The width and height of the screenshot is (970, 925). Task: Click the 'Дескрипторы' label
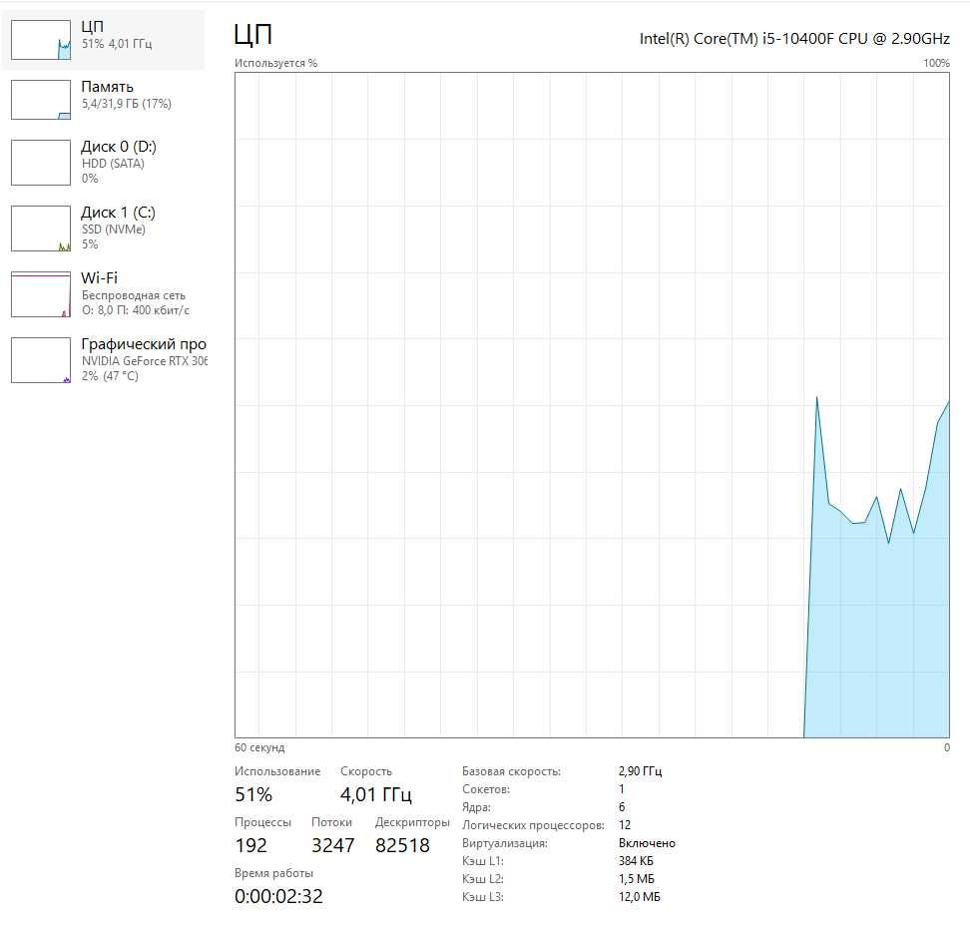point(412,822)
